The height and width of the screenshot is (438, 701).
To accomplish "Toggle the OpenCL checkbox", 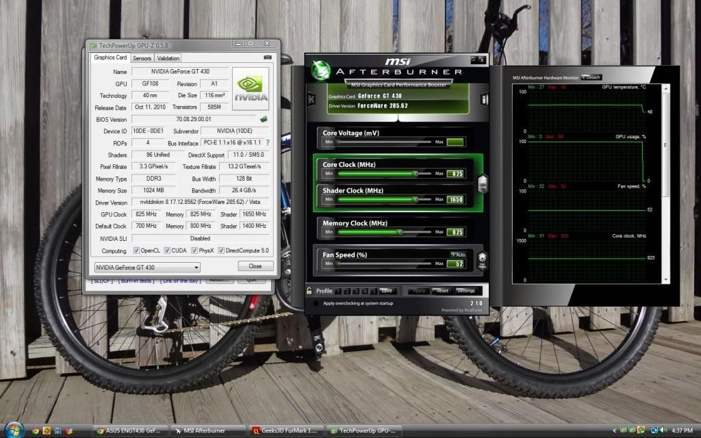I will (136, 250).
